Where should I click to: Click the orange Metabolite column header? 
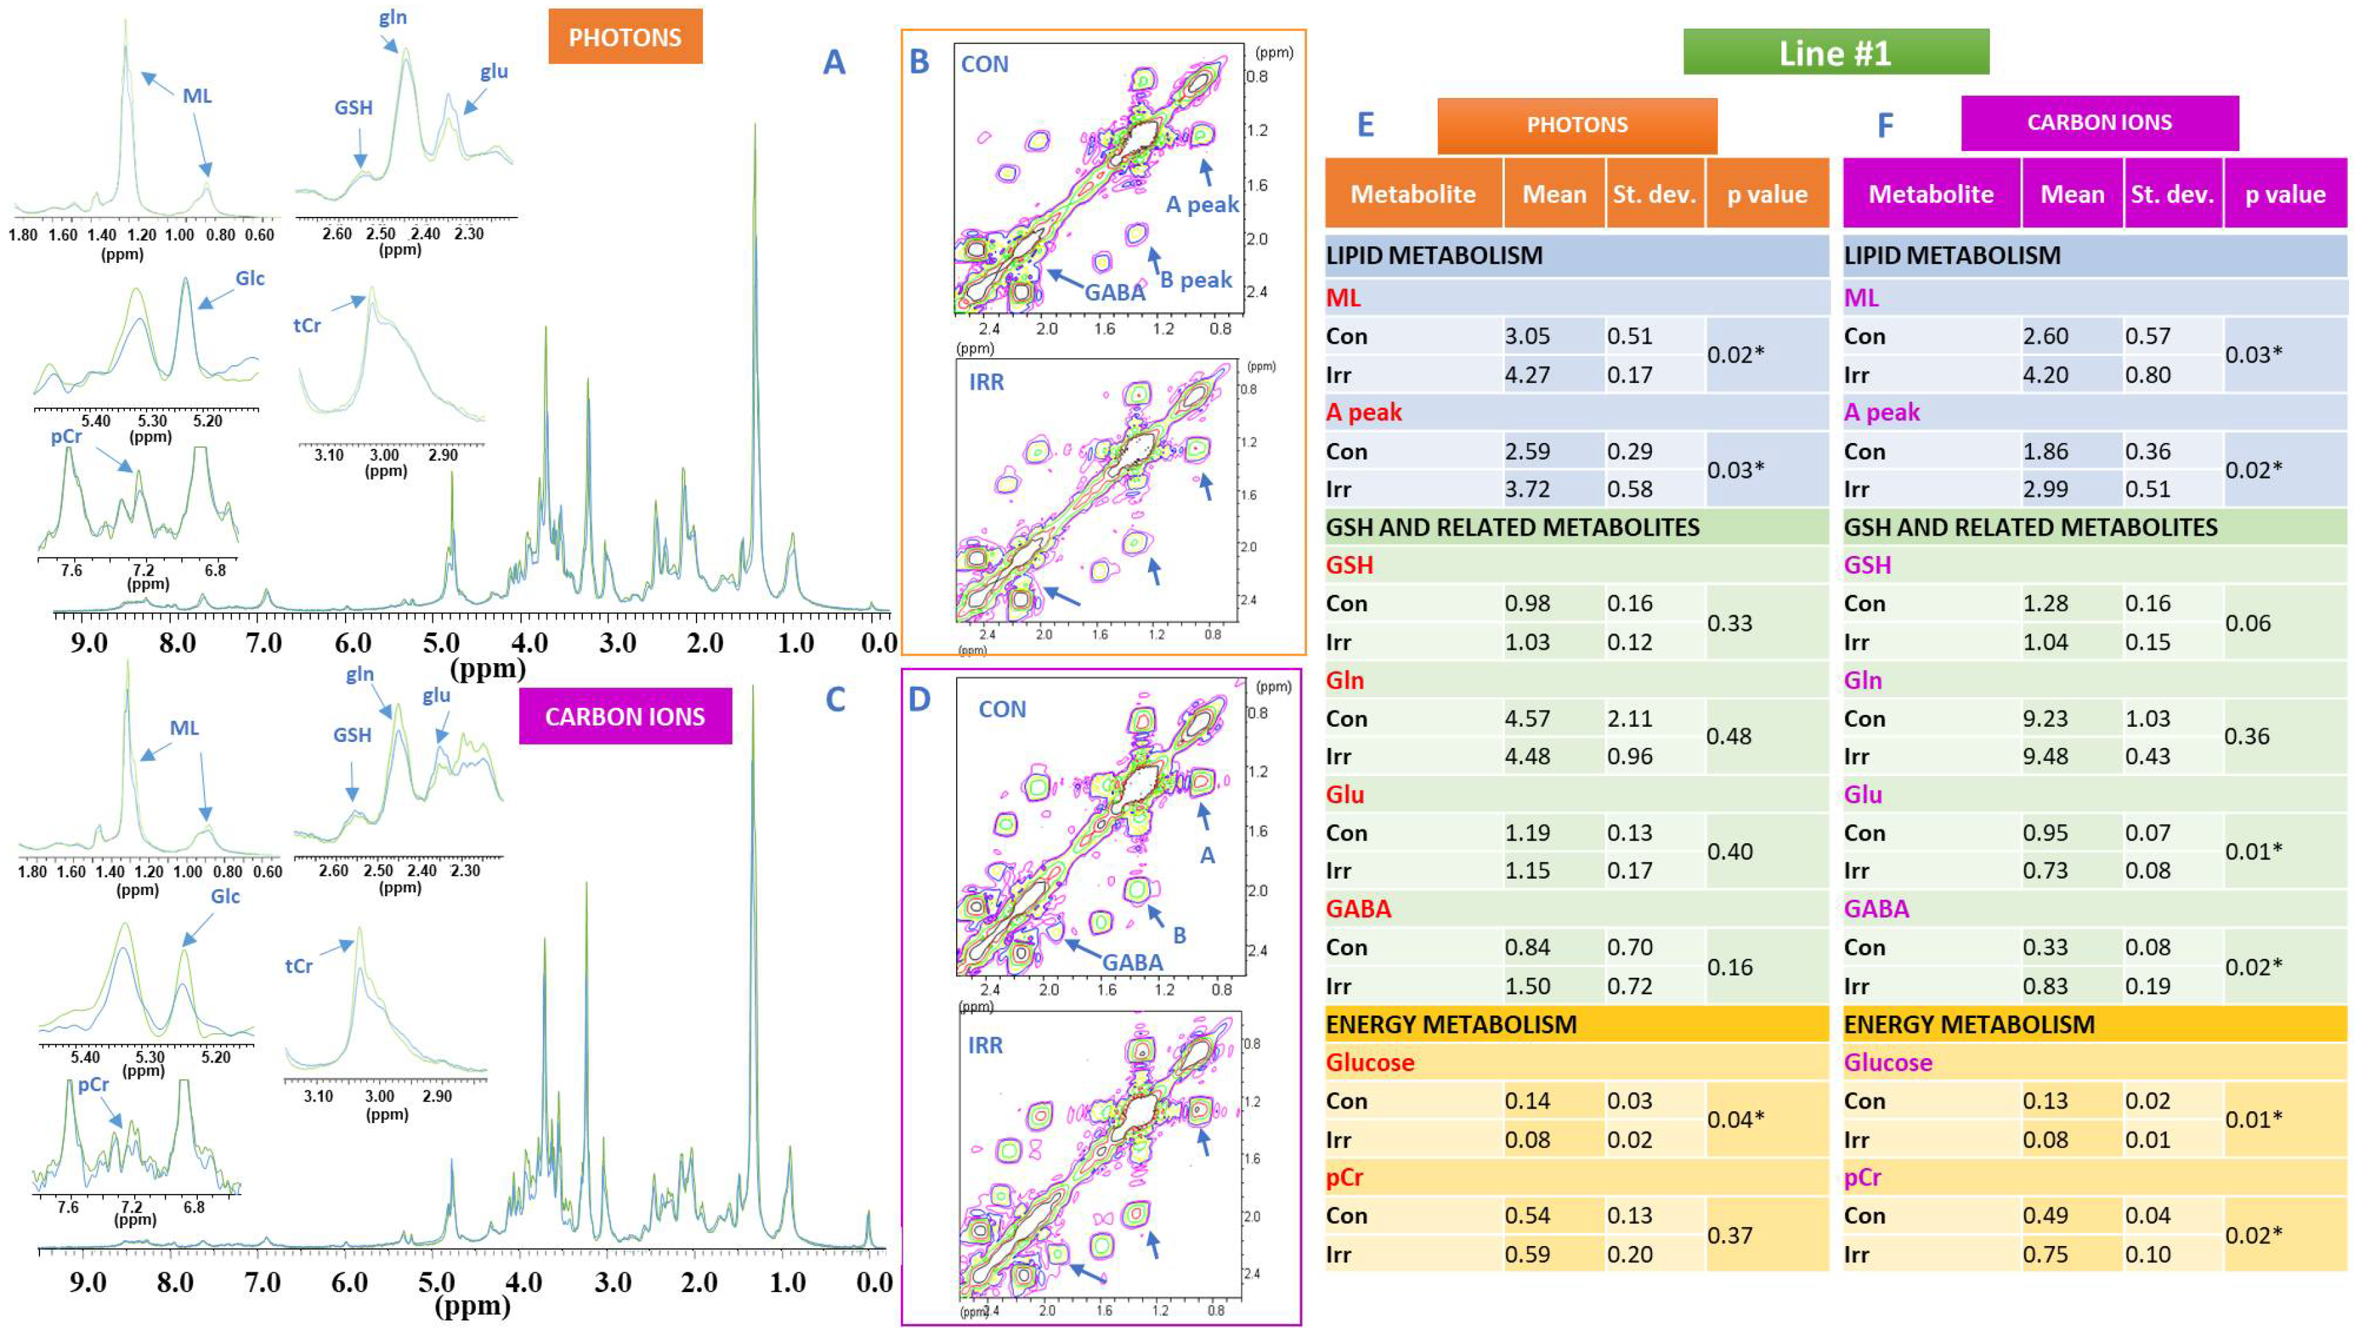click(x=1412, y=194)
